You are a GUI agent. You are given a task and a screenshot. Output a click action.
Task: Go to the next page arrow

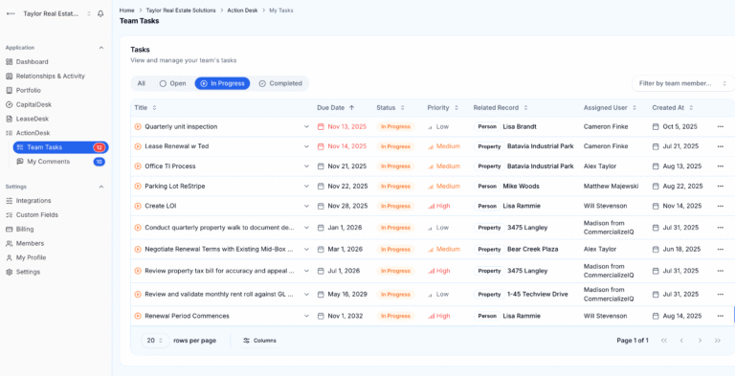click(x=700, y=341)
